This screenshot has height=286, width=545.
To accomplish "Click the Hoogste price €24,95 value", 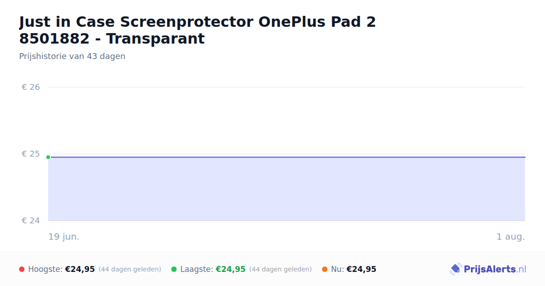I will point(80,269).
